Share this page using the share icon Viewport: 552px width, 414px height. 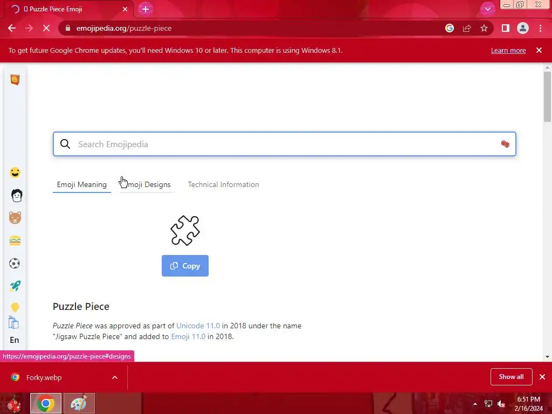tap(467, 28)
